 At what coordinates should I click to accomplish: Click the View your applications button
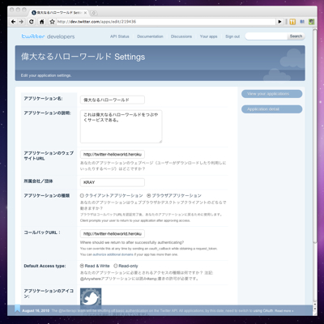tap(271, 94)
